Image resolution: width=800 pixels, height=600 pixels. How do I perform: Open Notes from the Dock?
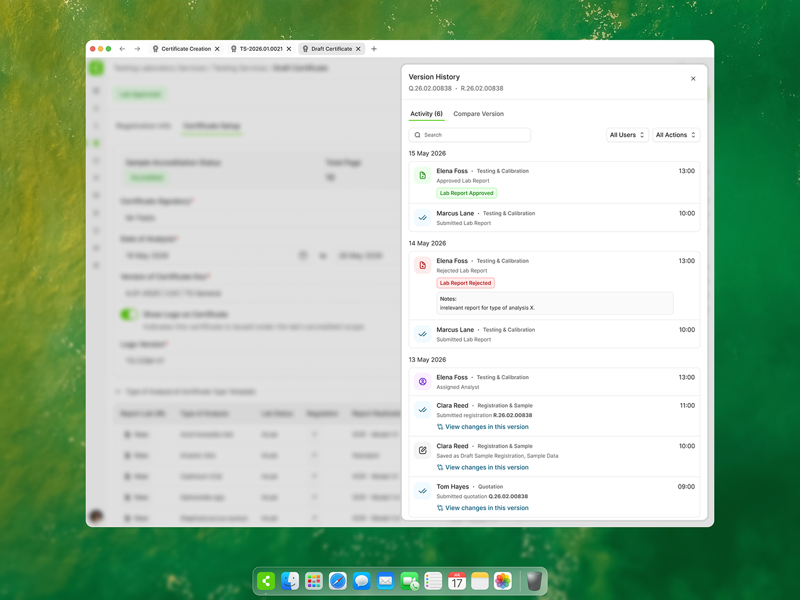point(480,581)
